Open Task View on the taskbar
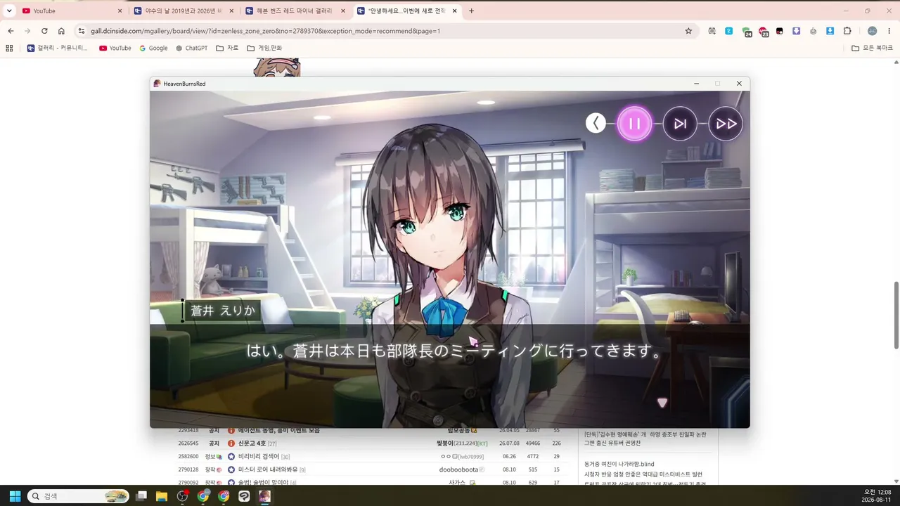Image resolution: width=900 pixels, height=506 pixels. coord(141,496)
